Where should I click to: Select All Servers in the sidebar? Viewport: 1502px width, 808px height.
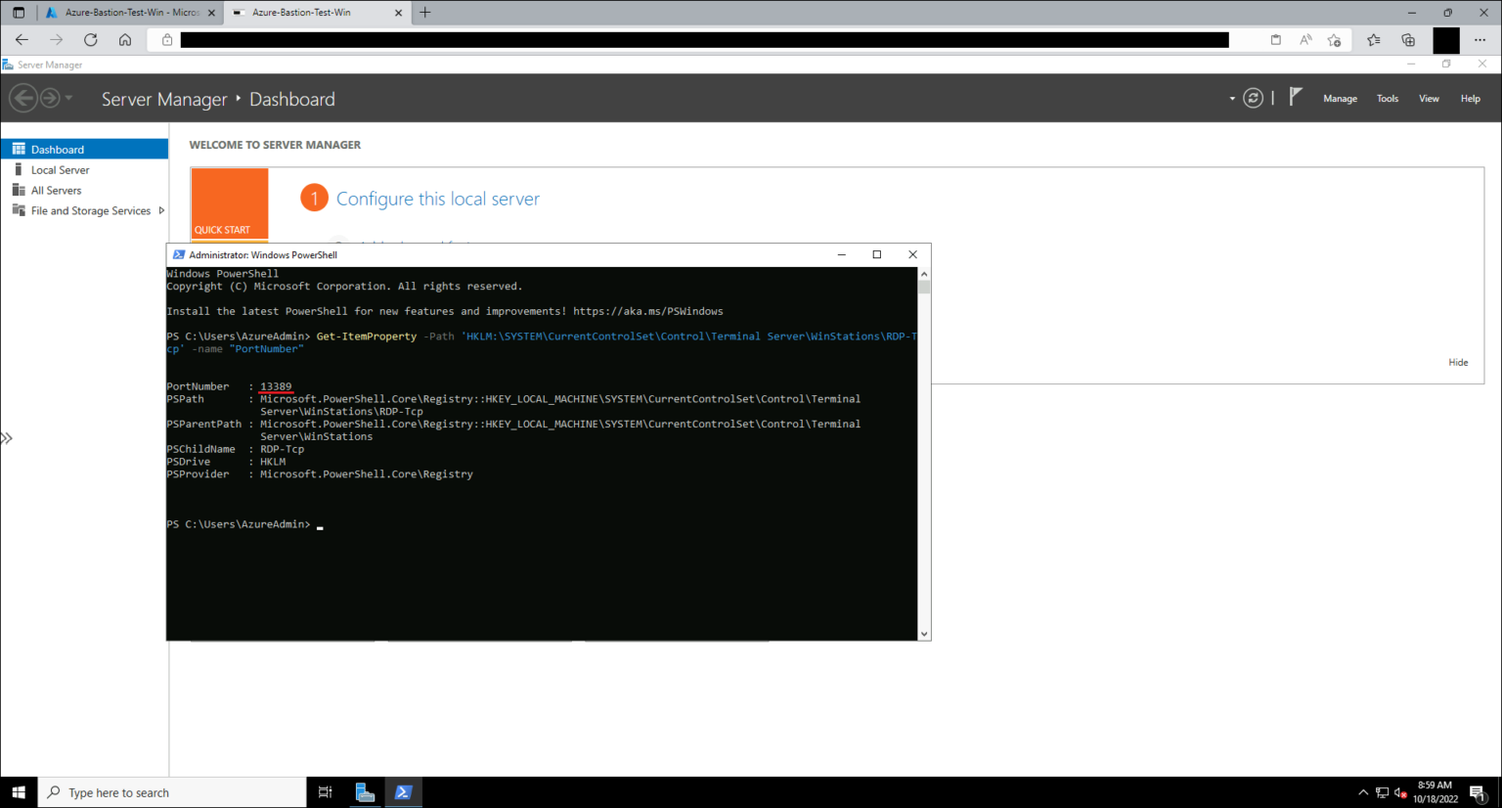click(x=56, y=190)
